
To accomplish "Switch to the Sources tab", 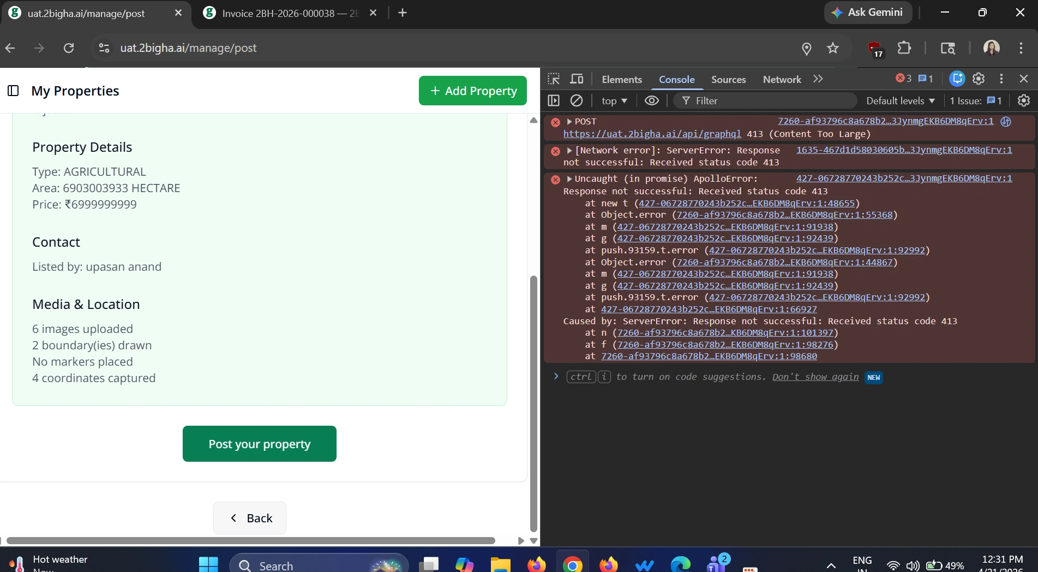I will tap(728, 79).
